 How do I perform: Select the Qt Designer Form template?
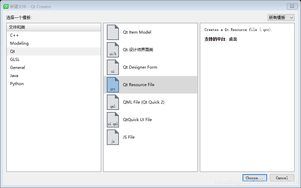150,67
